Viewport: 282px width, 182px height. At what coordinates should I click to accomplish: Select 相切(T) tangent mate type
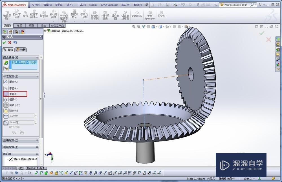click(11, 99)
